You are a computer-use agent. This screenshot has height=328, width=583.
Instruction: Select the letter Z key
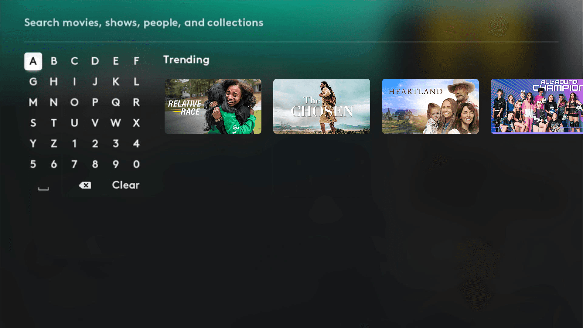point(54,144)
